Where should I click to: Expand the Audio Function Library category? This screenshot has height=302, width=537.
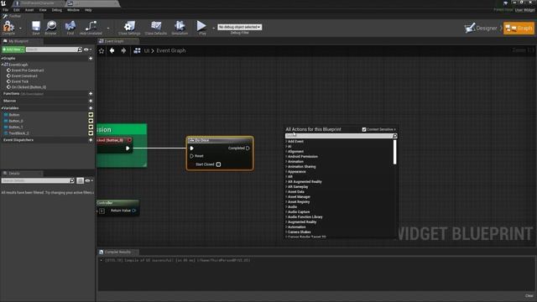coord(286,216)
